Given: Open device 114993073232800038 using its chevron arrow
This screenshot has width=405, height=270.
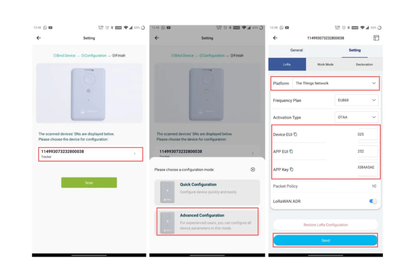Looking at the screenshot, I should pyautogui.click(x=135, y=154).
